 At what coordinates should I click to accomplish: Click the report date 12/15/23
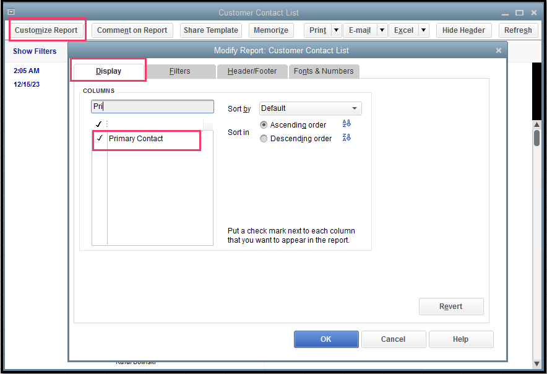(x=27, y=84)
